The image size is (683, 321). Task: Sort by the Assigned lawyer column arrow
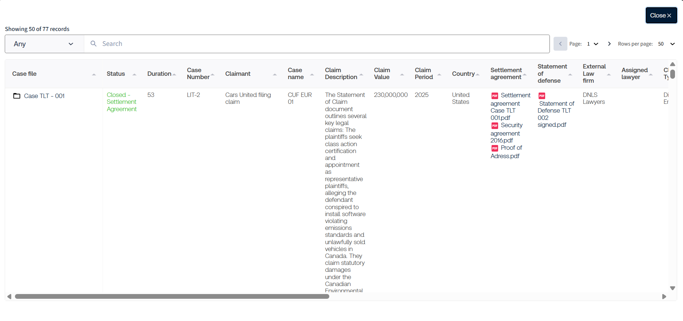pyautogui.click(x=651, y=74)
